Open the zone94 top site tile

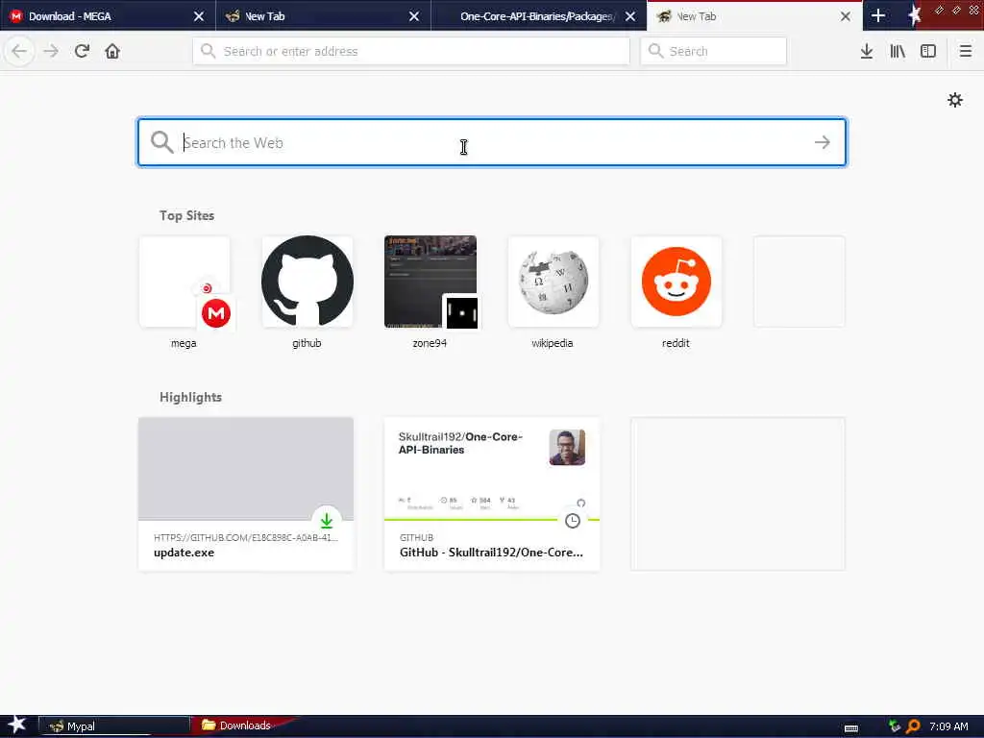430,282
